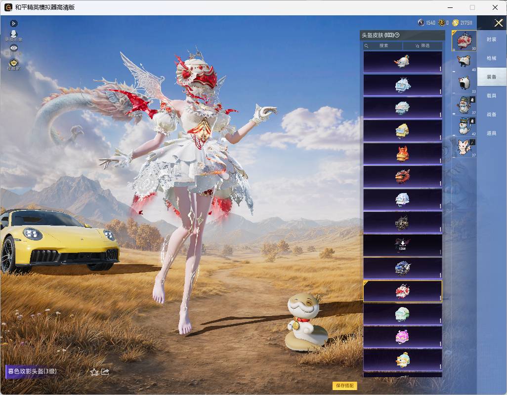The width and height of the screenshot is (507, 395).
Task: Choose the white helmet skin with carrot horn
Action: tap(403, 62)
